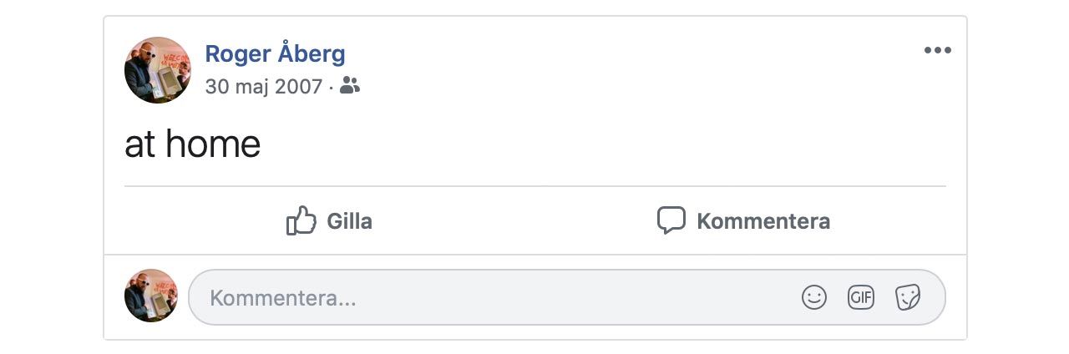This screenshot has height=354, width=1069.
Task: Click Roger Åberg's post profile picture
Action: coord(158,70)
